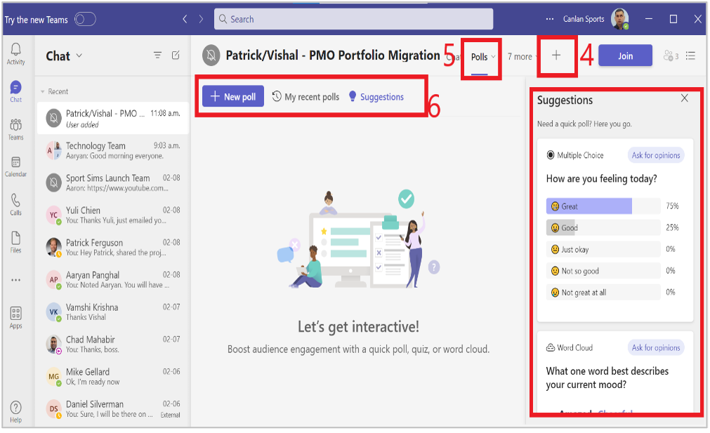The image size is (710, 433).
Task: Go back in navigation history
Action: click(185, 19)
